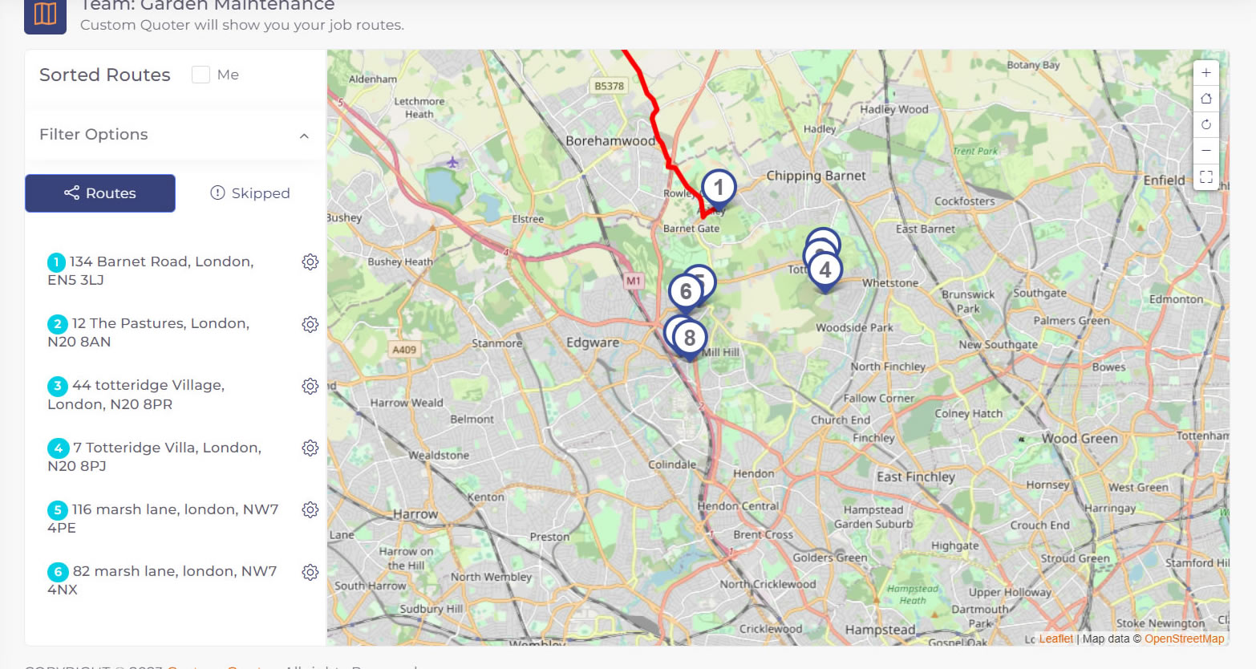Switch to the Skipped tab

click(249, 193)
